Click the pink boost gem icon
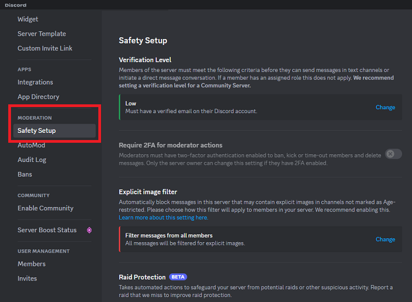412x302 pixels. coord(90,230)
